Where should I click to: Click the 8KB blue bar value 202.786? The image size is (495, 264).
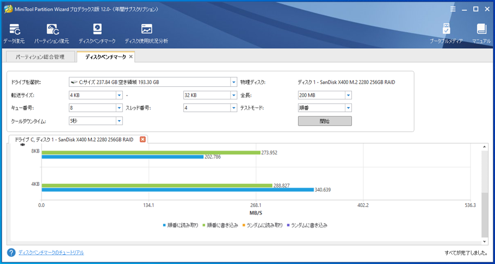point(213,157)
